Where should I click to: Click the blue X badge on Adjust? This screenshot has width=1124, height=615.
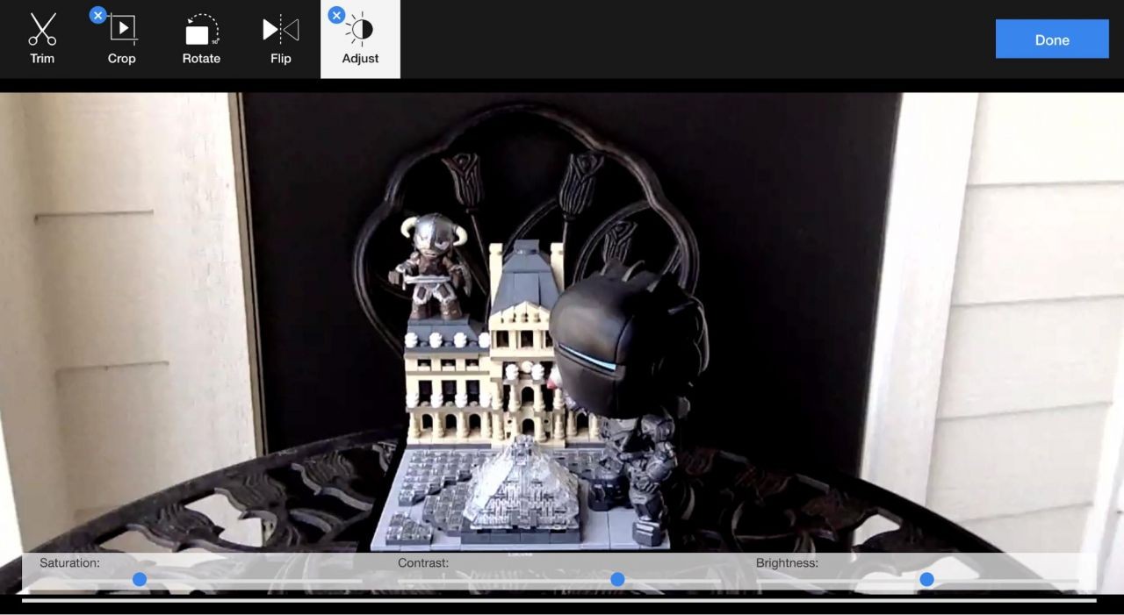click(x=336, y=15)
